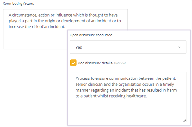Click the resize handle of disclosure details textarea

click(x=184, y=120)
